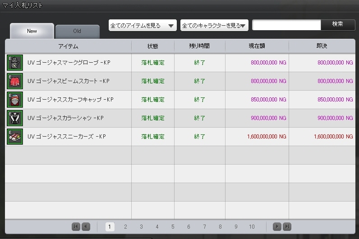Open the 全てのキャラクターを見る dropdown

point(214,25)
